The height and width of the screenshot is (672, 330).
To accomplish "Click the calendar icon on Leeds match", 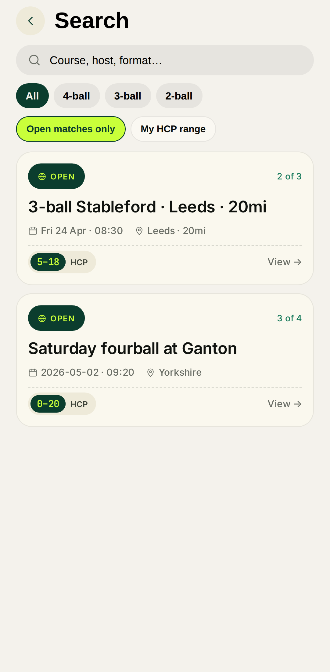I will tap(33, 231).
